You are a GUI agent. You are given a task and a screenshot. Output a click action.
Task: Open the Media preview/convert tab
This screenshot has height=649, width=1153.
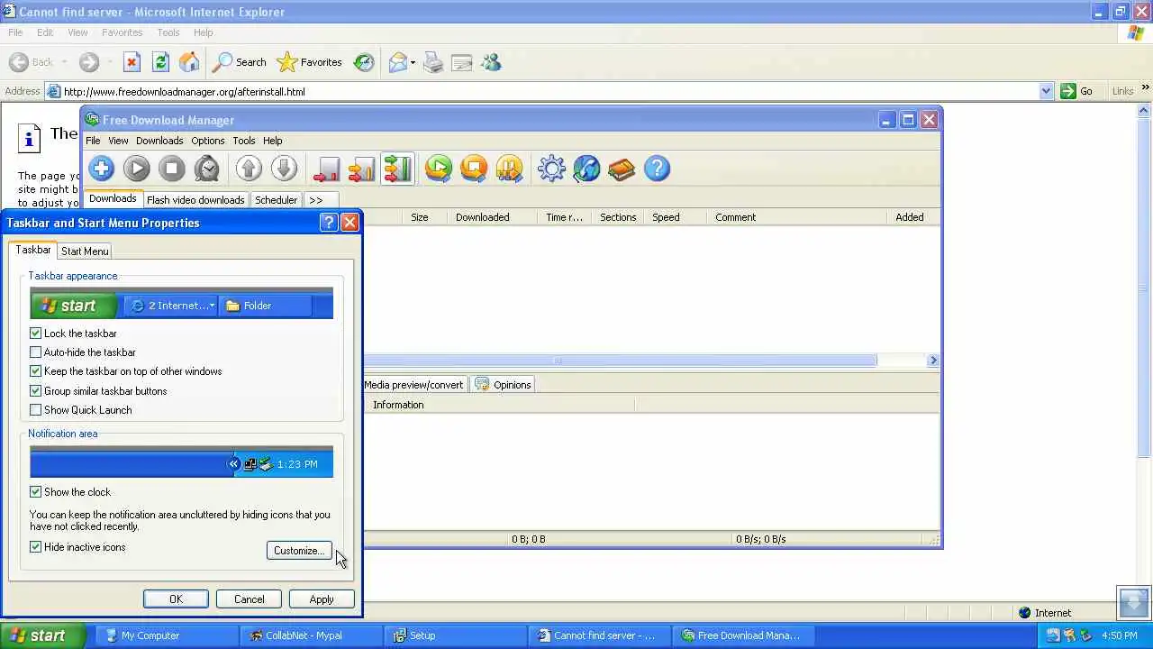pyautogui.click(x=413, y=385)
